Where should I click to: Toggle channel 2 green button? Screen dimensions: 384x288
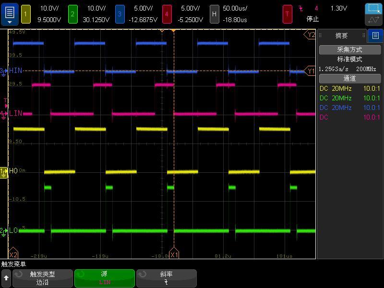tap(73, 14)
